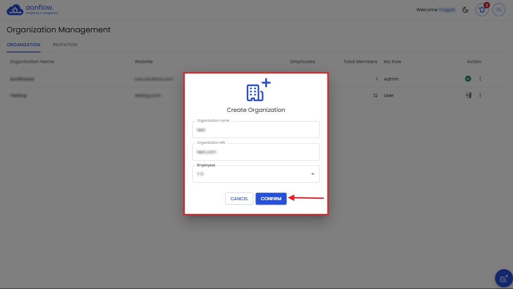
Task: Switch to the INVITATION tab
Action: [x=65, y=45]
